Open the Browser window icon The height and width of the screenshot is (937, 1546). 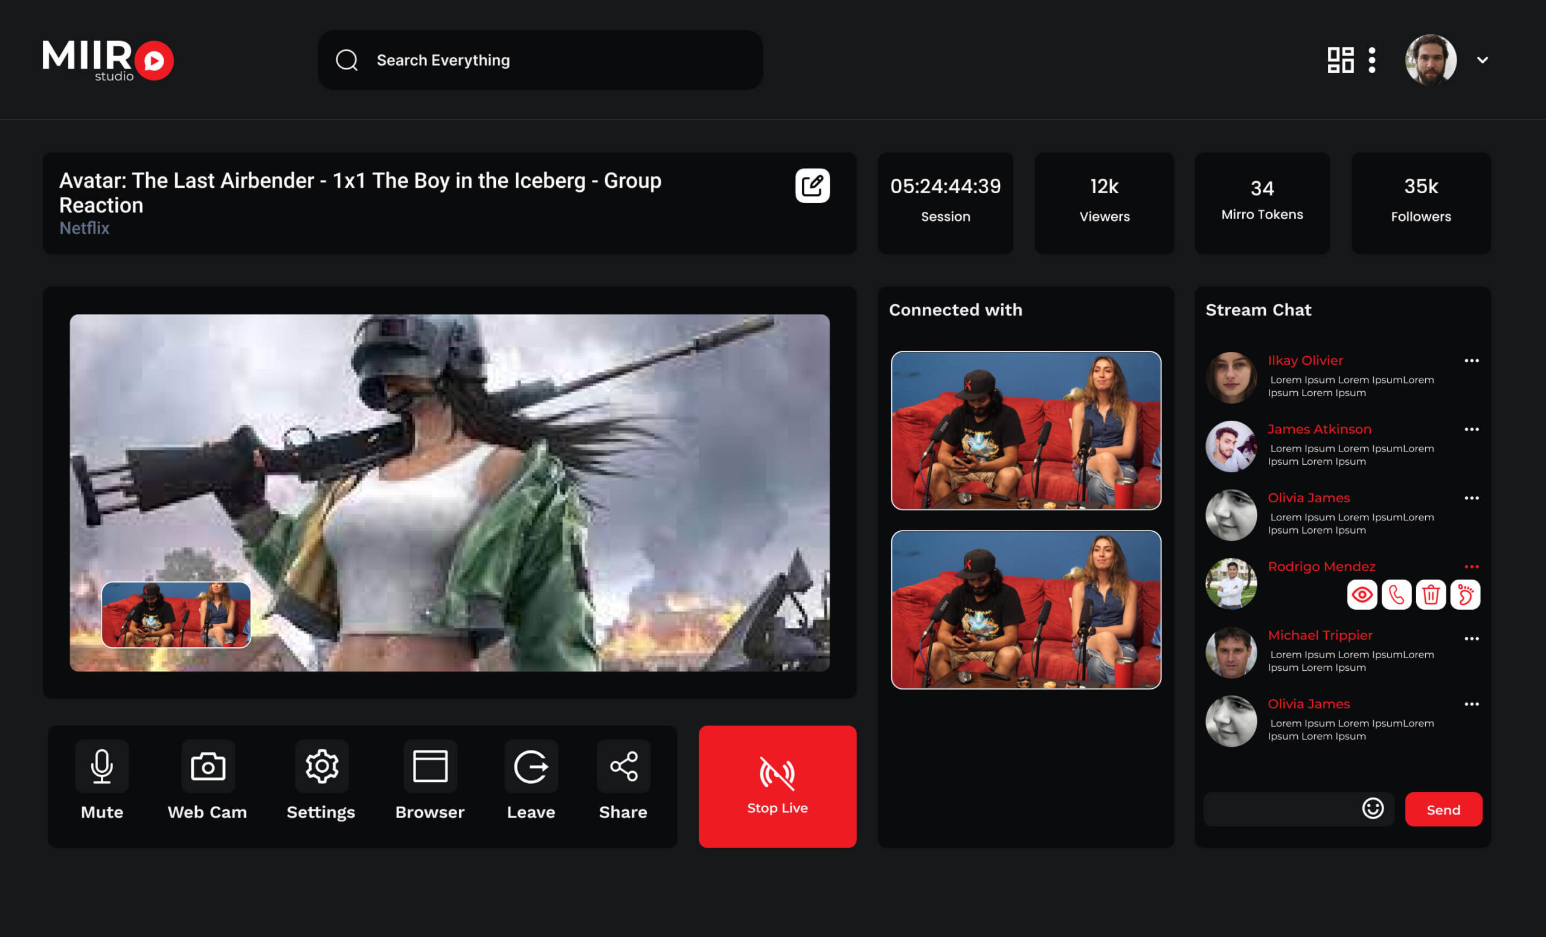(x=430, y=766)
